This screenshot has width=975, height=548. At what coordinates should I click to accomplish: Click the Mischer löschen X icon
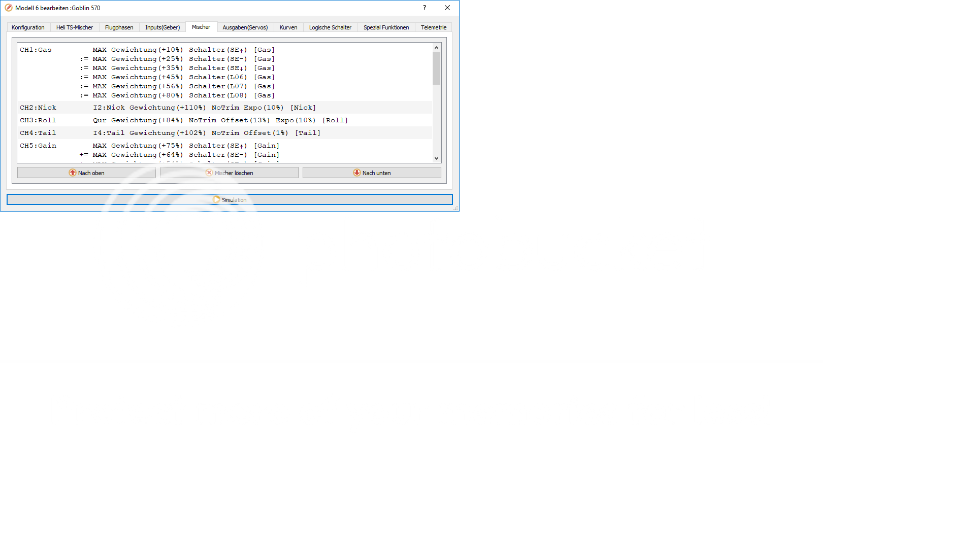209,173
